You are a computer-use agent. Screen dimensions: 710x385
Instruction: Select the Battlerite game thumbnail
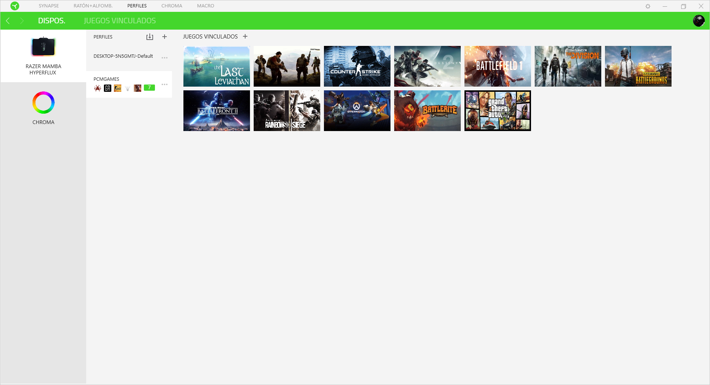427,111
